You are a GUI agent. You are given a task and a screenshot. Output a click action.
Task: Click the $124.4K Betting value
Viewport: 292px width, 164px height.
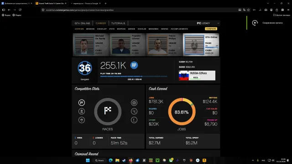(210, 102)
